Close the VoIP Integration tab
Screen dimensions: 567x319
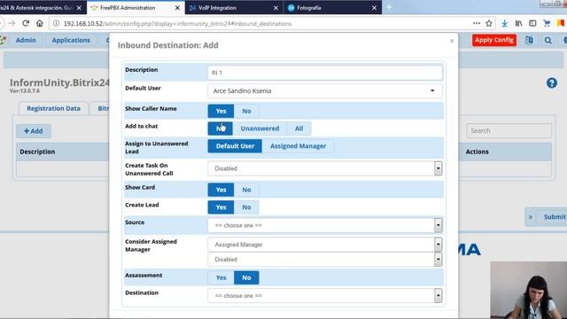coord(276,8)
